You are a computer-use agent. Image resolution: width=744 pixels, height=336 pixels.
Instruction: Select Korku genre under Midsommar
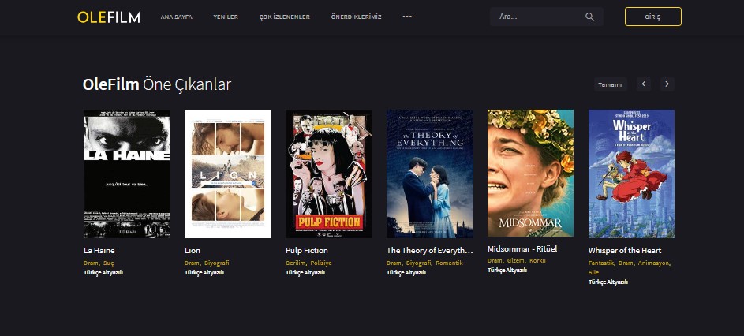(x=537, y=260)
